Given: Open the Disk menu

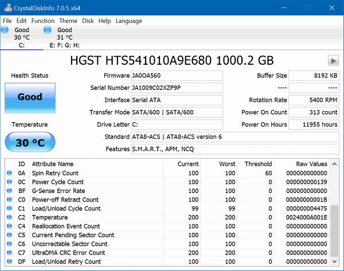Looking at the screenshot, I should pyautogui.click(x=88, y=21).
